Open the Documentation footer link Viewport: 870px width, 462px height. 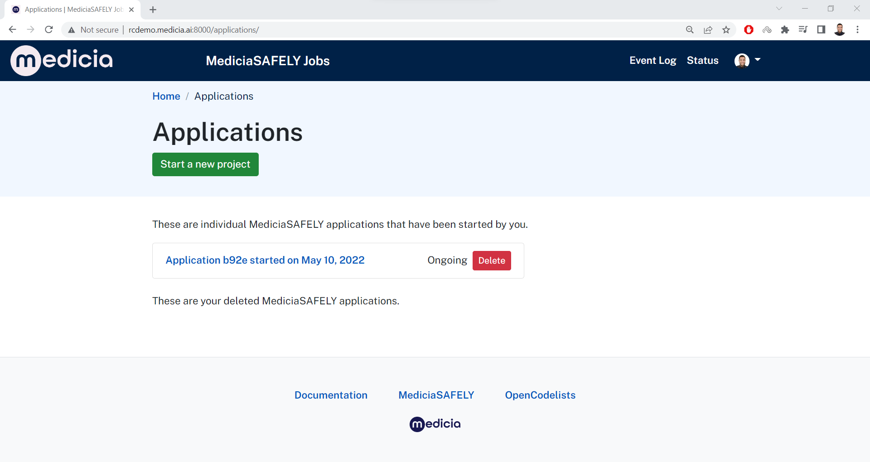point(331,395)
